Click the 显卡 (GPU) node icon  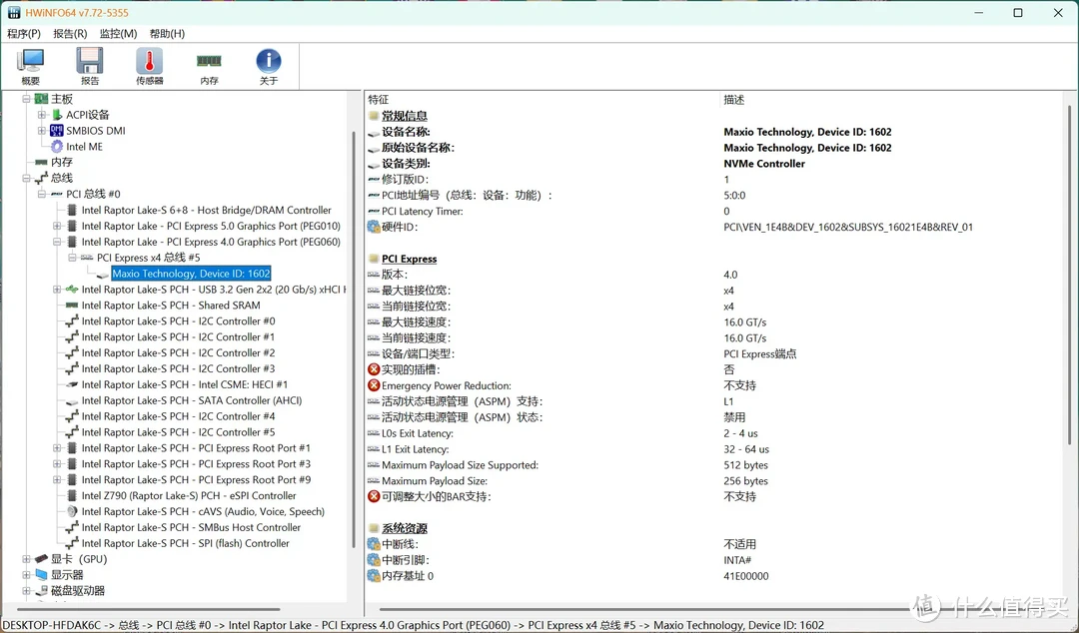click(41, 559)
